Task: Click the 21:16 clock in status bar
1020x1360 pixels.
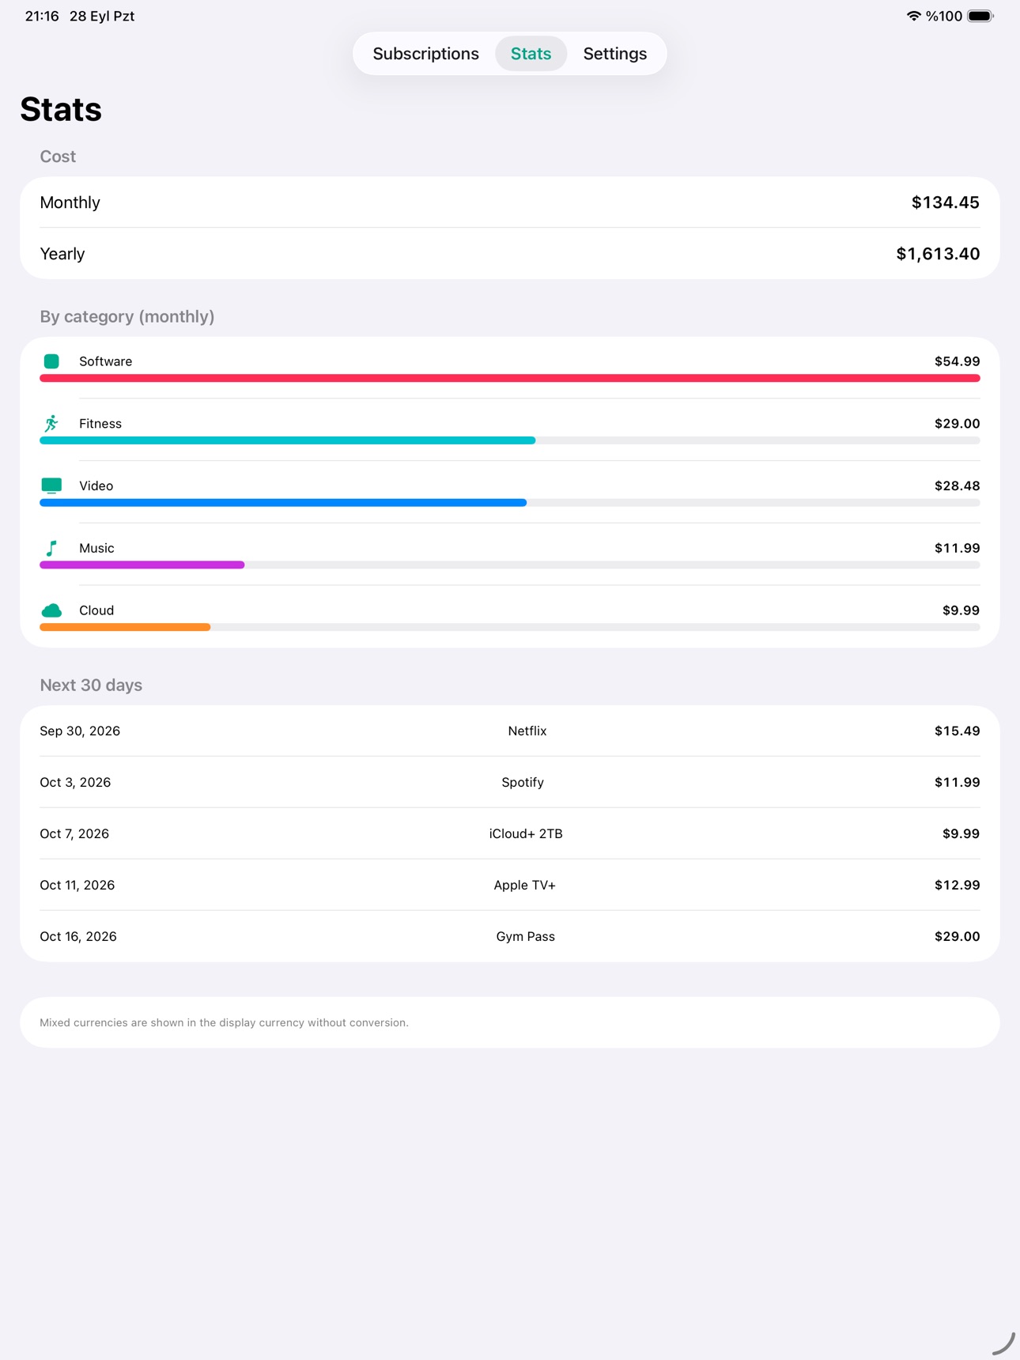Action: tap(42, 16)
